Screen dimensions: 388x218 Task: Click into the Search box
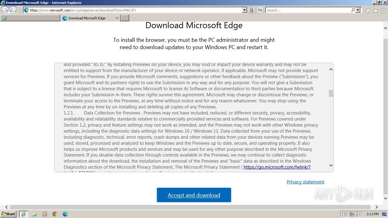(308, 10)
